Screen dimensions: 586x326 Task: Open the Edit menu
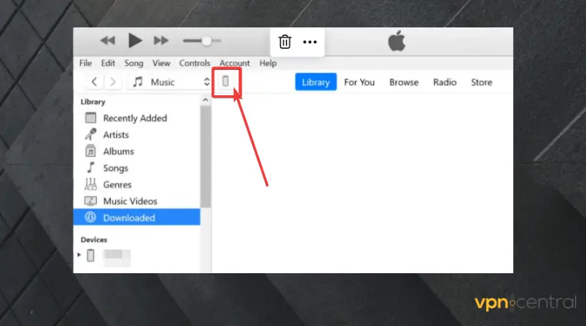tap(108, 63)
